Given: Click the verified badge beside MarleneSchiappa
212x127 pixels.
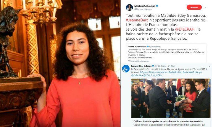Looking at the screenshot, I should (x=157, y=6).
